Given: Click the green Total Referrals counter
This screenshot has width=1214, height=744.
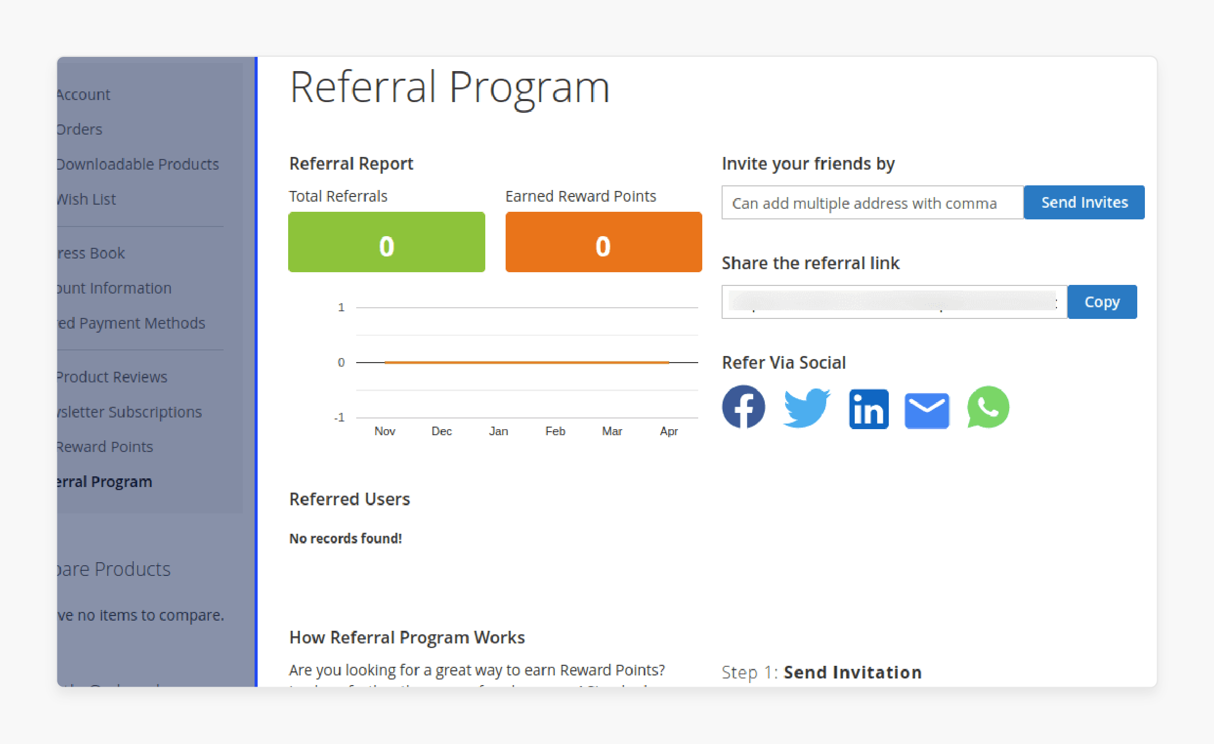Looking at the screenshot, I should pos(386,242).
